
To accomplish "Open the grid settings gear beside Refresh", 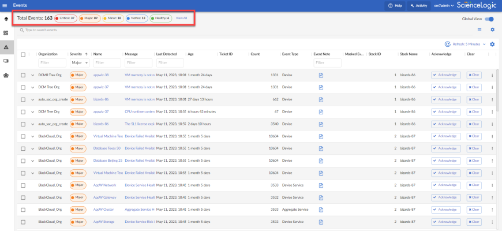I will coord(492,44).
